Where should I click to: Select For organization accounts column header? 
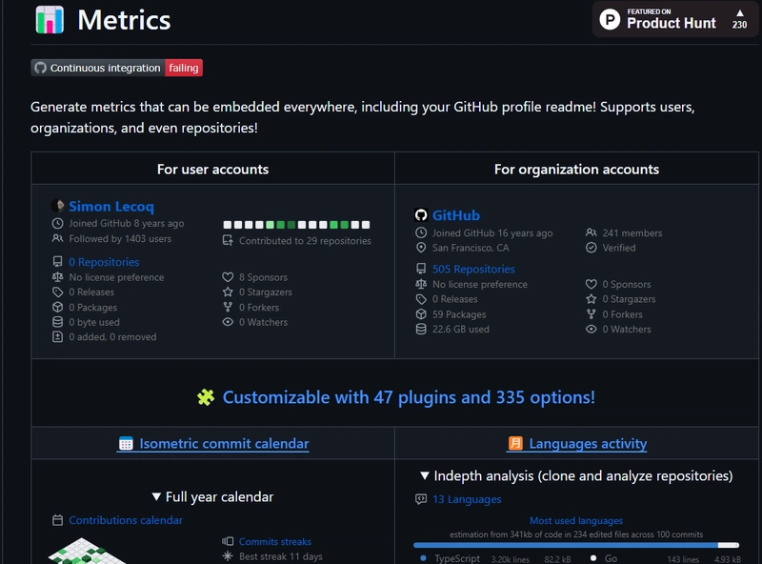click(x=576, y=169)
